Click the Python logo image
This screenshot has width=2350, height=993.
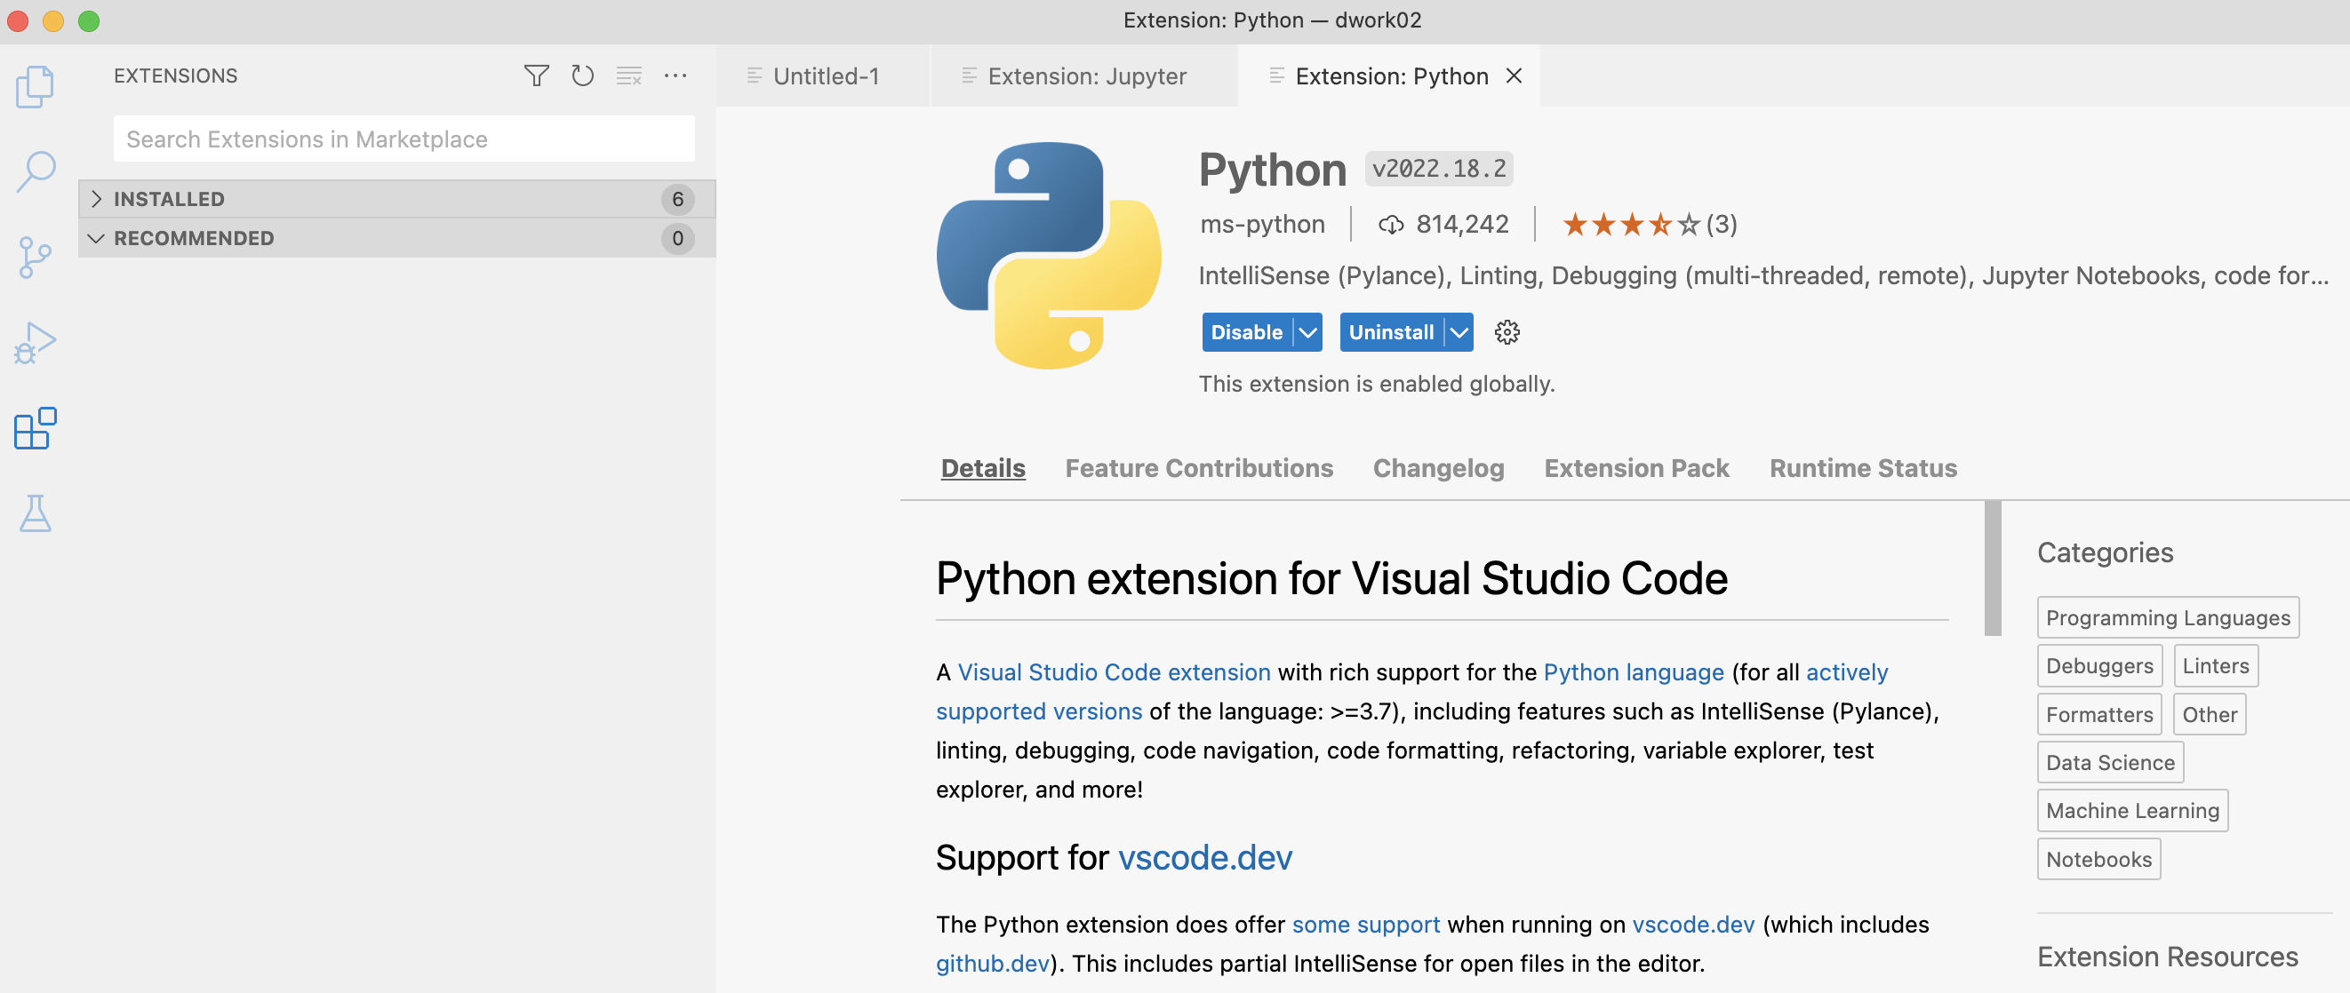click(x=1049, y=255)
